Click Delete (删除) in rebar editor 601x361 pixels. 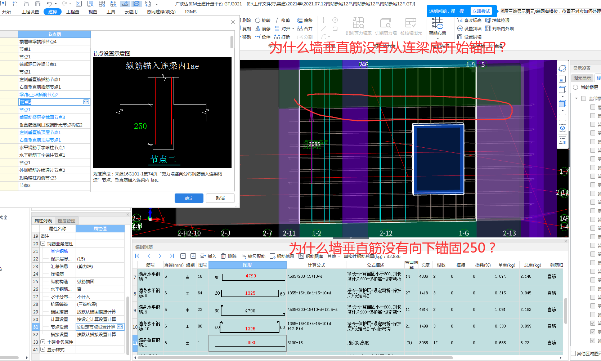229,256
